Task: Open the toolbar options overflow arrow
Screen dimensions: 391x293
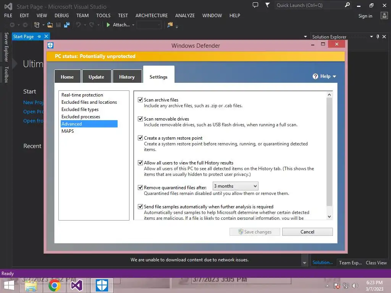Action: [x=177, y=26]
